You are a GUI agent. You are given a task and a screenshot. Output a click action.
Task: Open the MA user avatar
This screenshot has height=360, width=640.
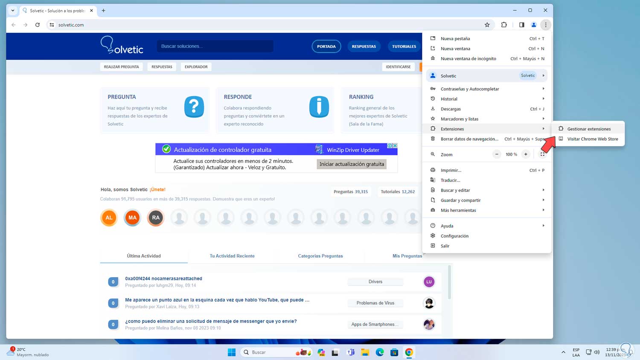coord(132,218)
